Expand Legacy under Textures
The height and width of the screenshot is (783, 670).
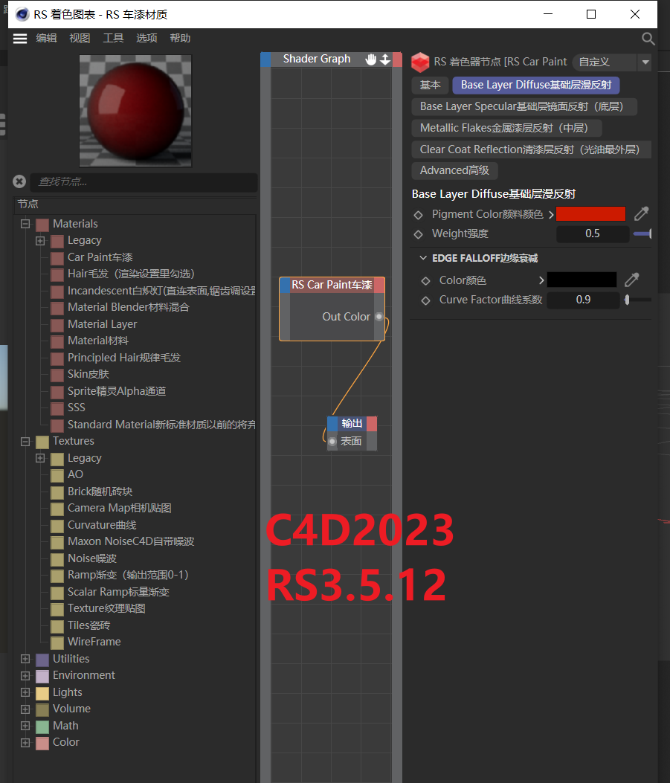40,458
